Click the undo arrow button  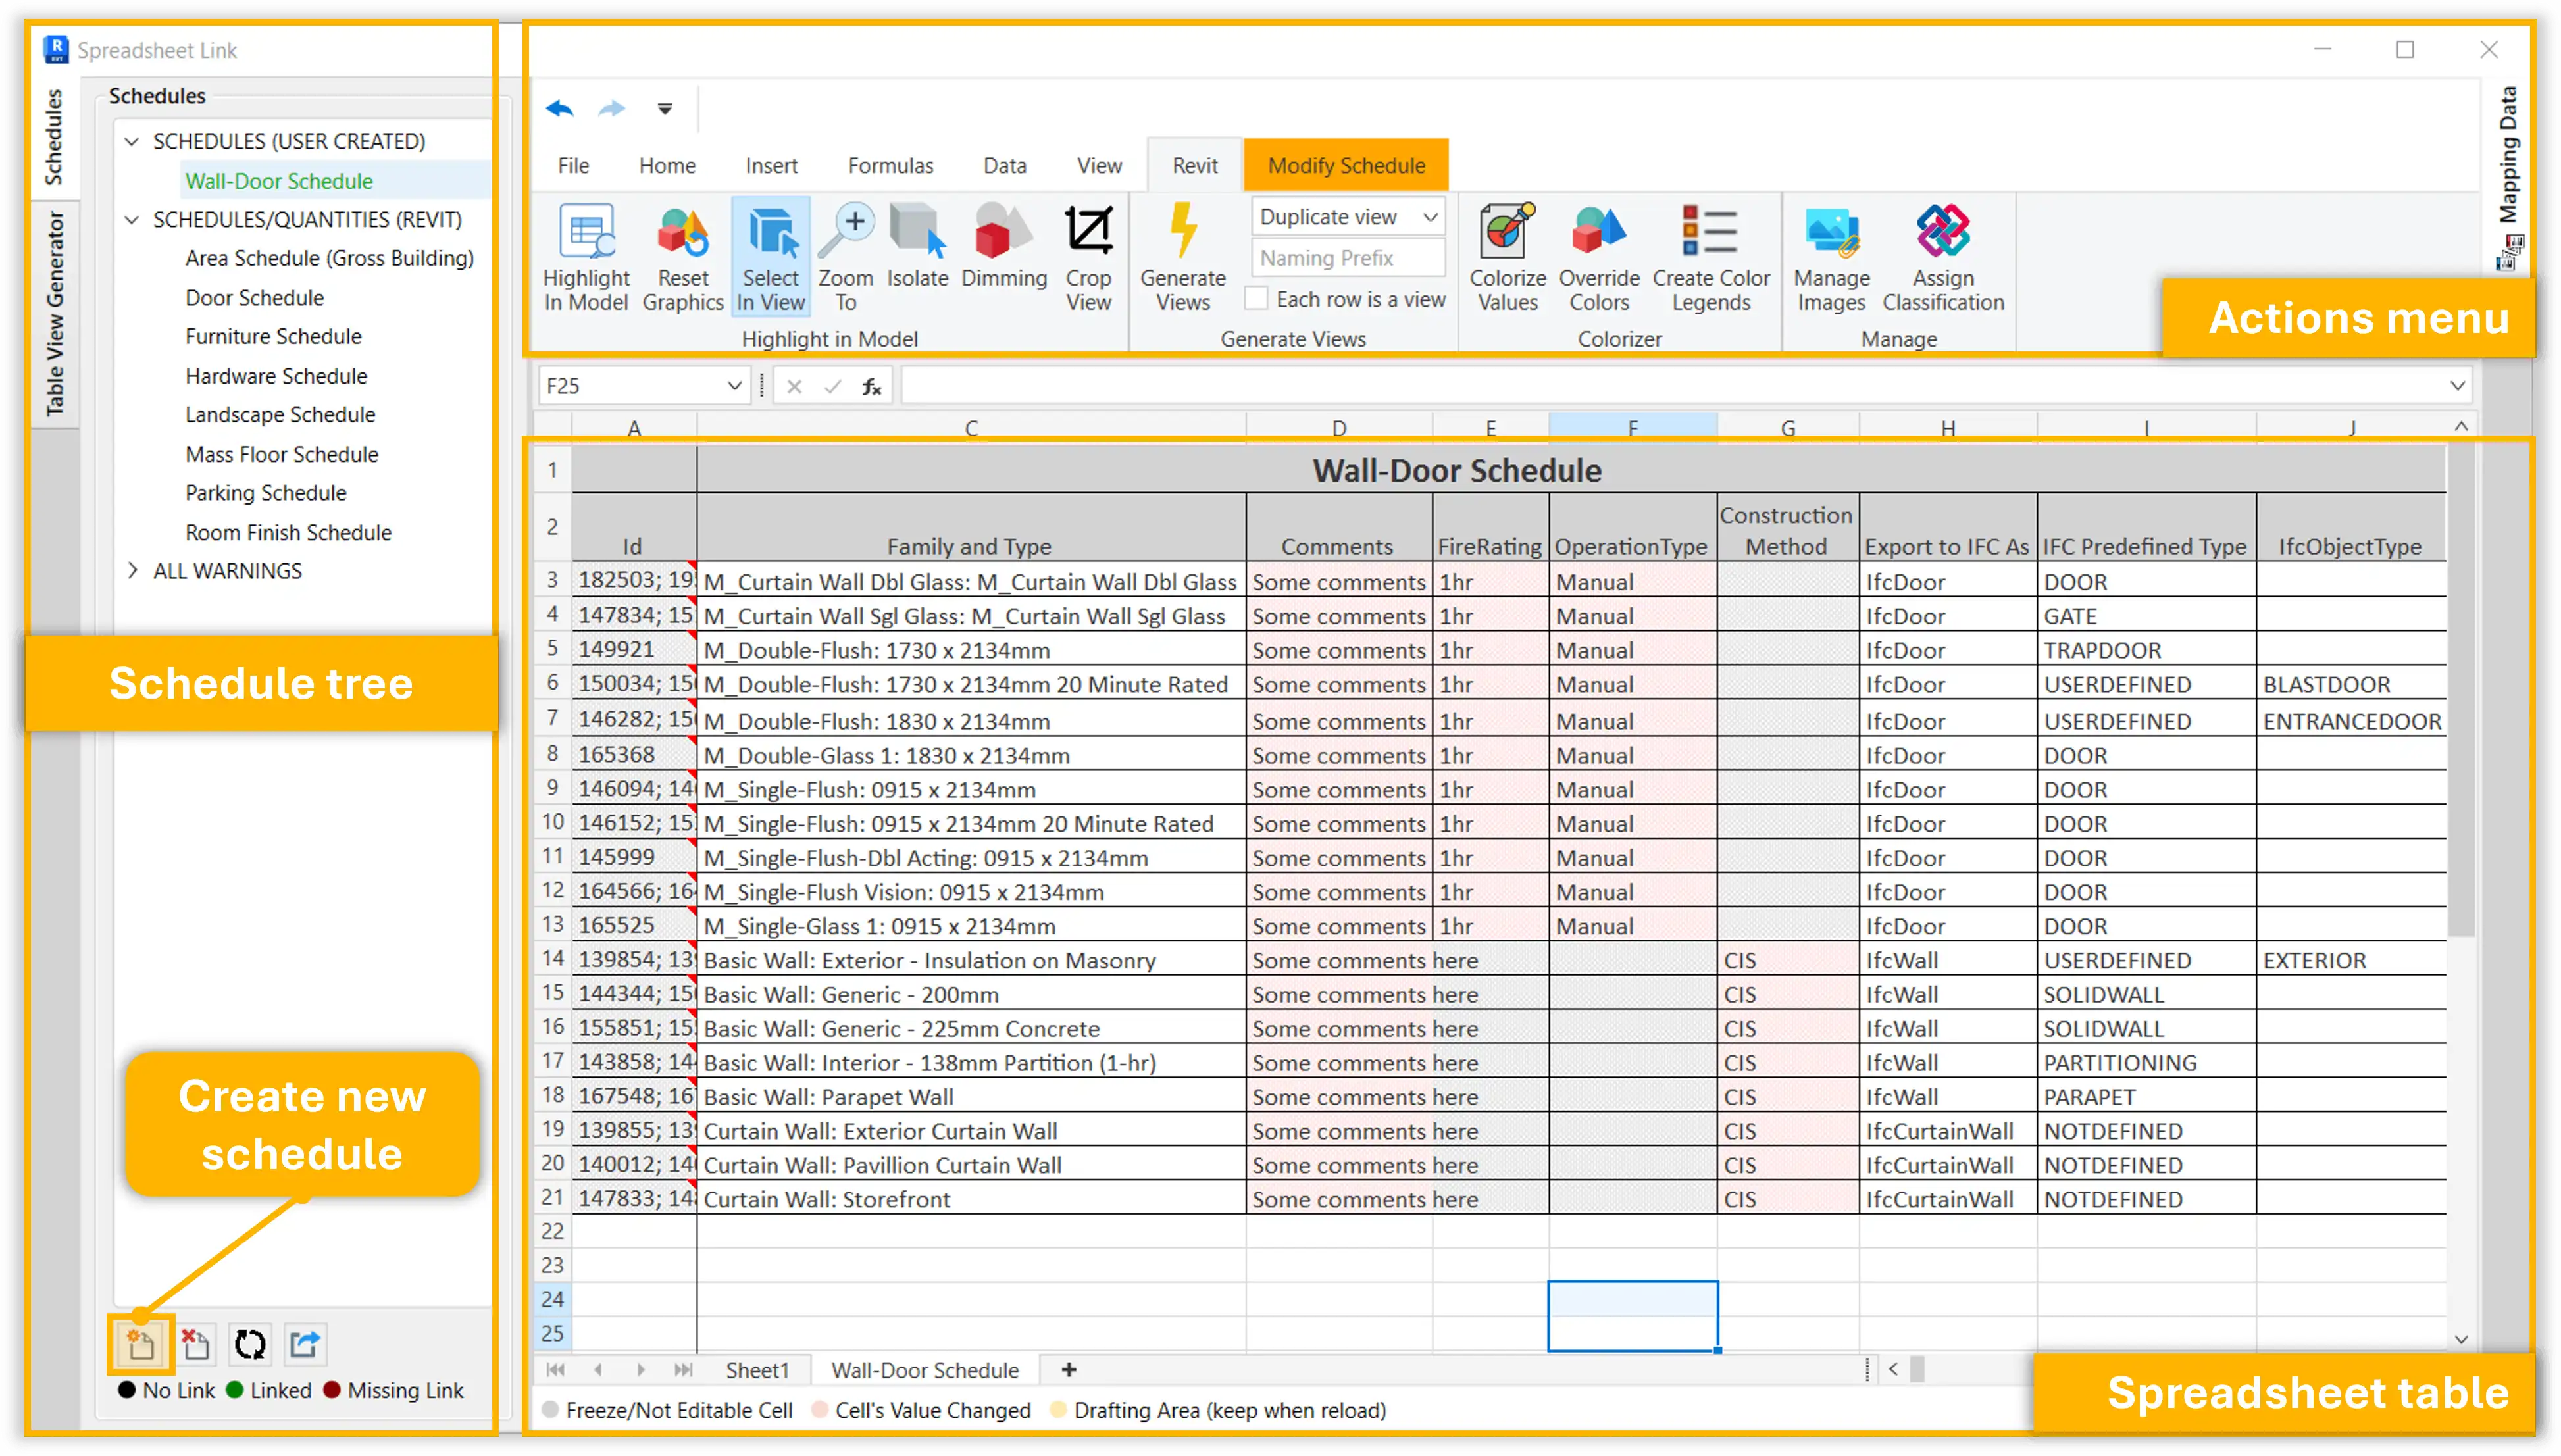tap(560, 109)
